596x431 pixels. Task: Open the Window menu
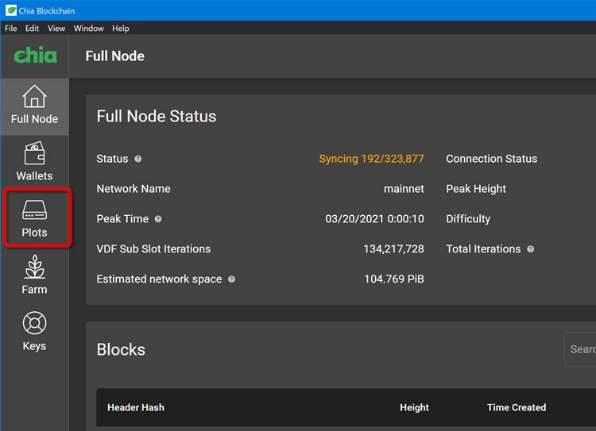(88, 29)
